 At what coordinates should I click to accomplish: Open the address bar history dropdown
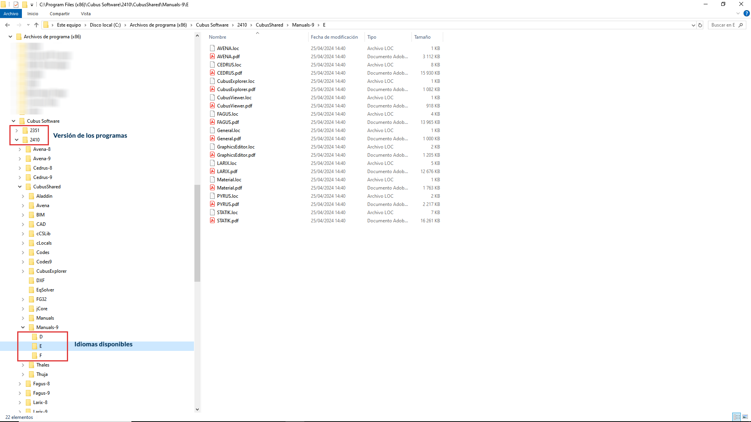[693, 25]
